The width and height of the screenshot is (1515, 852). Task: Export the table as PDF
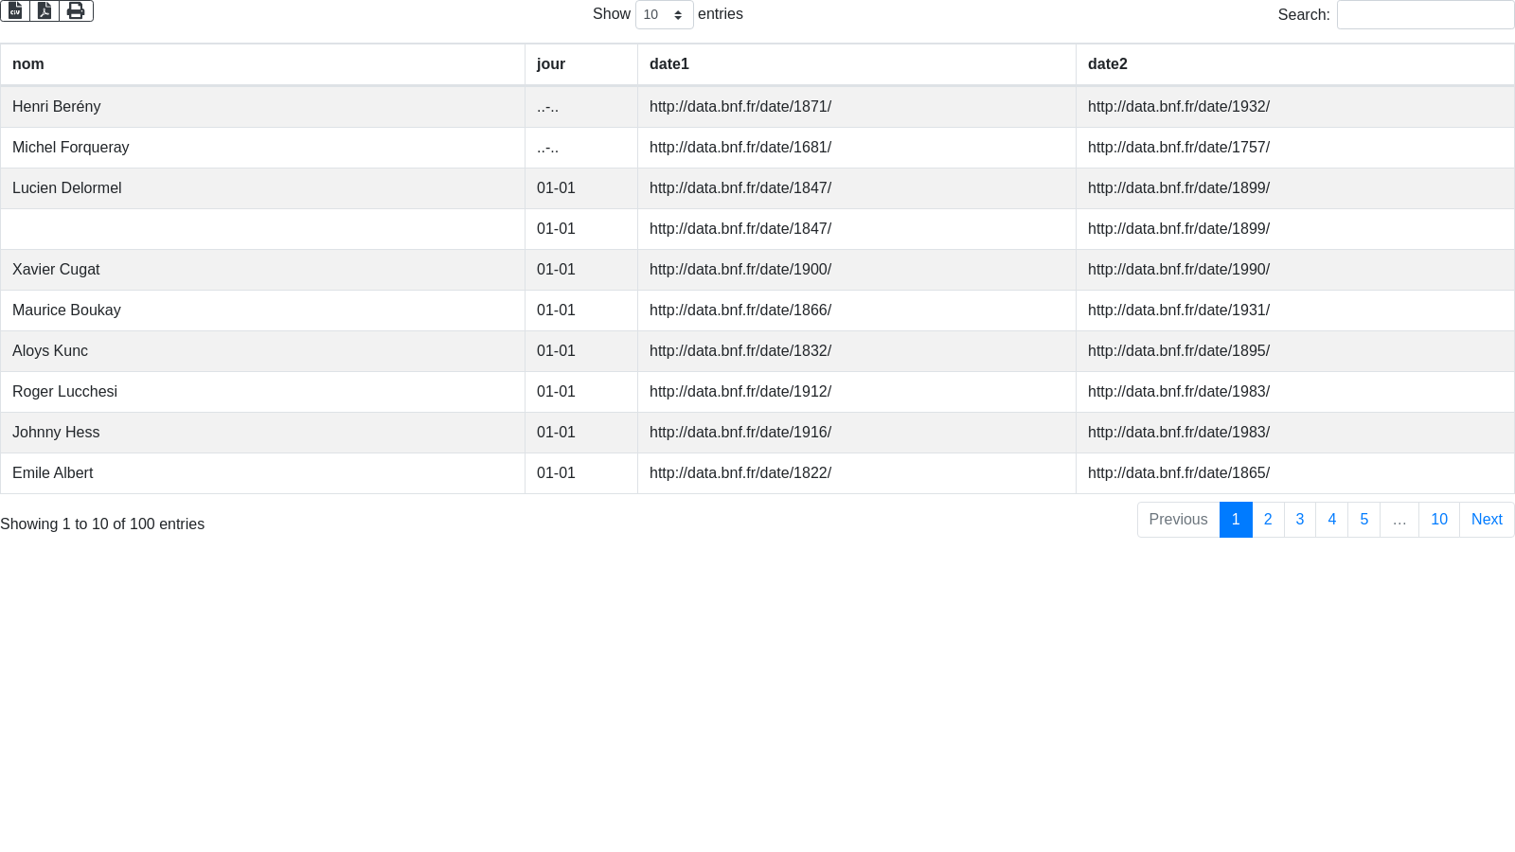[x=45, y=10]
